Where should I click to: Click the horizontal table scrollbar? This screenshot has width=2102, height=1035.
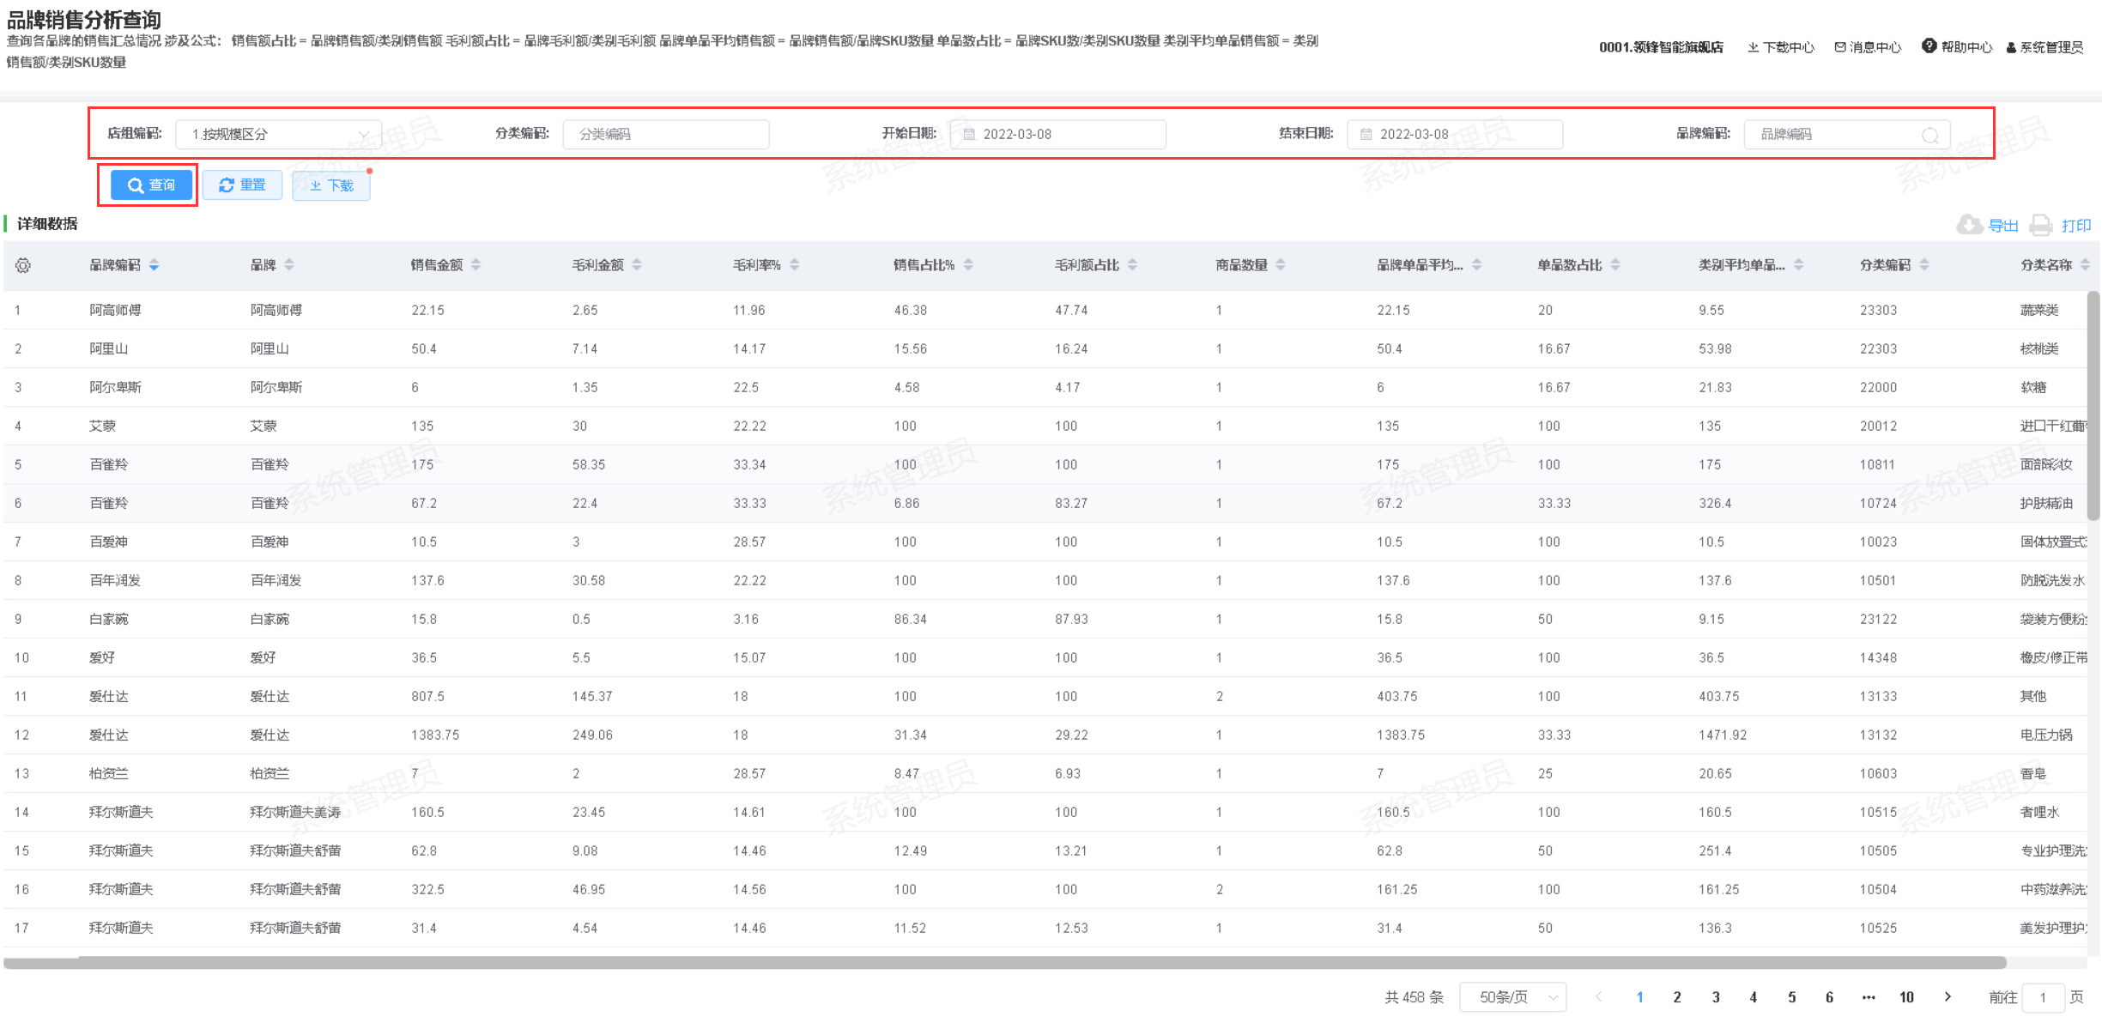(x=1004, y=963)
